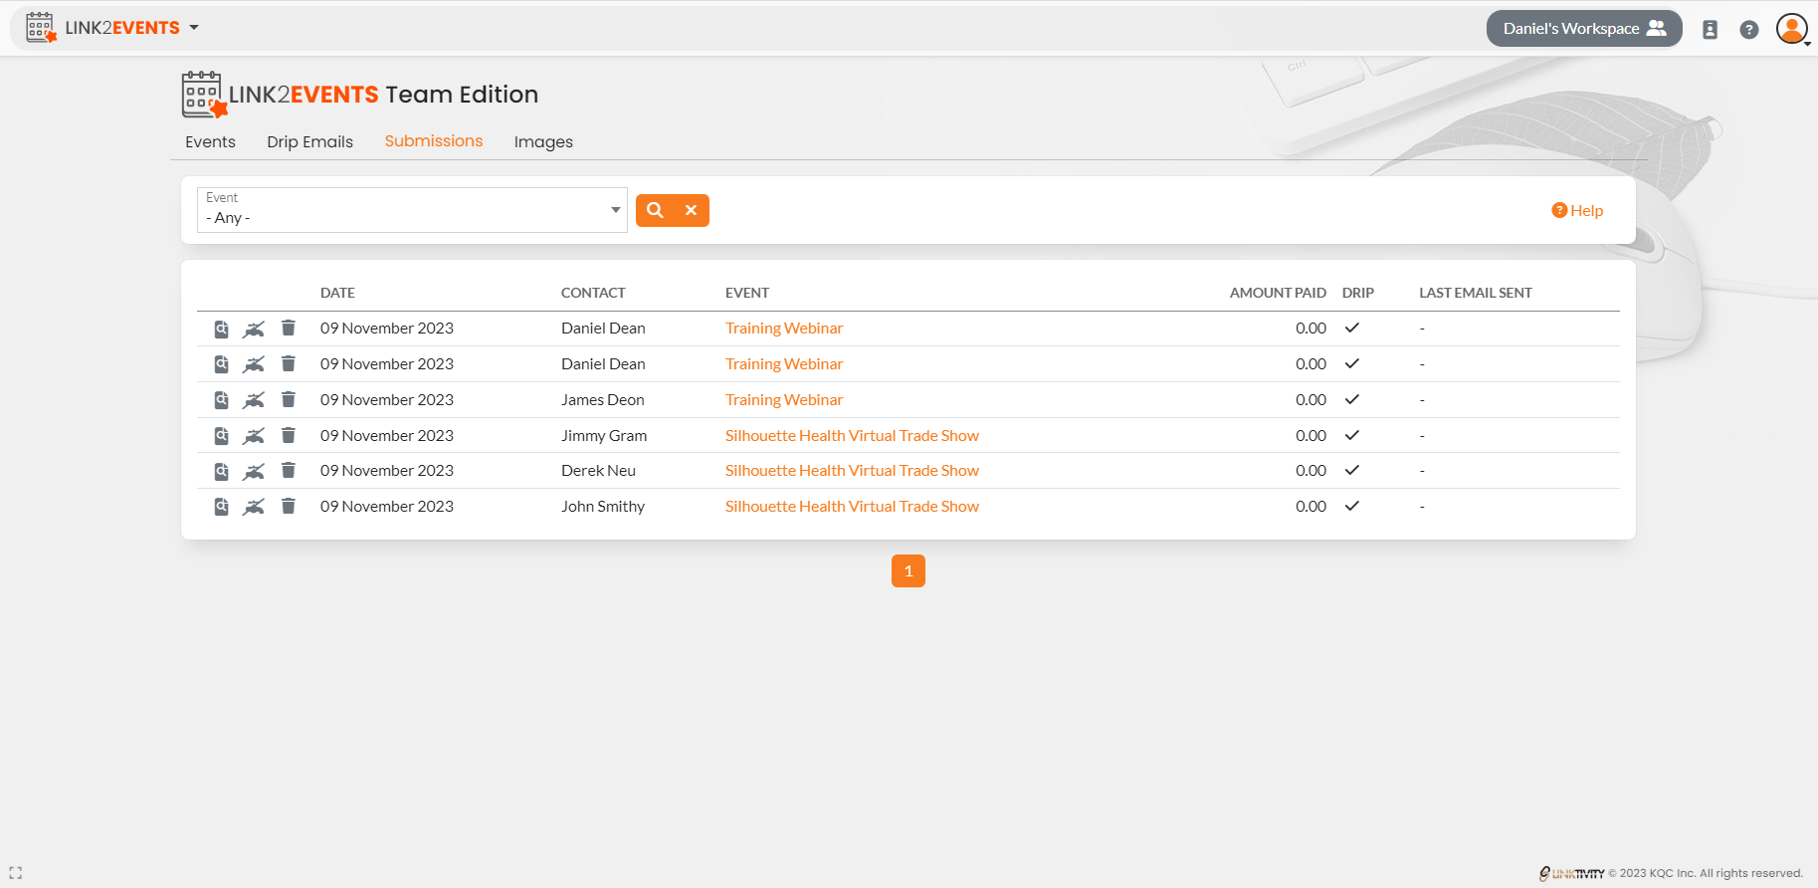Open Silhouette Health Trade Show for Jimmy Gram
Screen dimensions: 1818x888
click(x=852, y=436)
